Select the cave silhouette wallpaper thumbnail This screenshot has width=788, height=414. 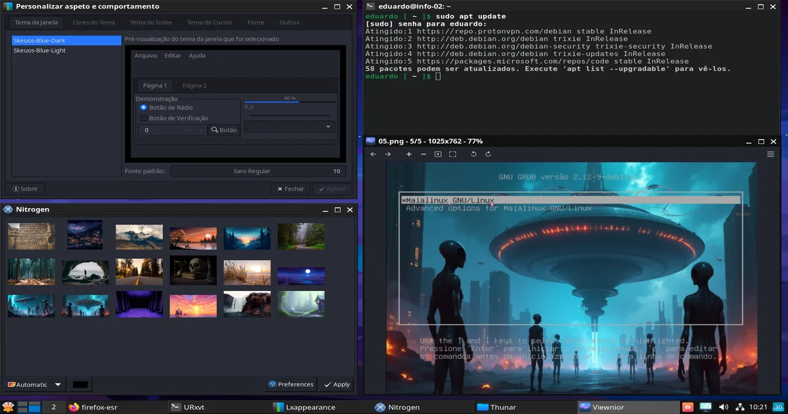85,272
